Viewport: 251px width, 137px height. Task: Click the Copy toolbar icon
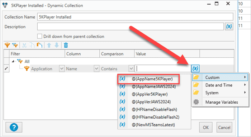(32, 46)
